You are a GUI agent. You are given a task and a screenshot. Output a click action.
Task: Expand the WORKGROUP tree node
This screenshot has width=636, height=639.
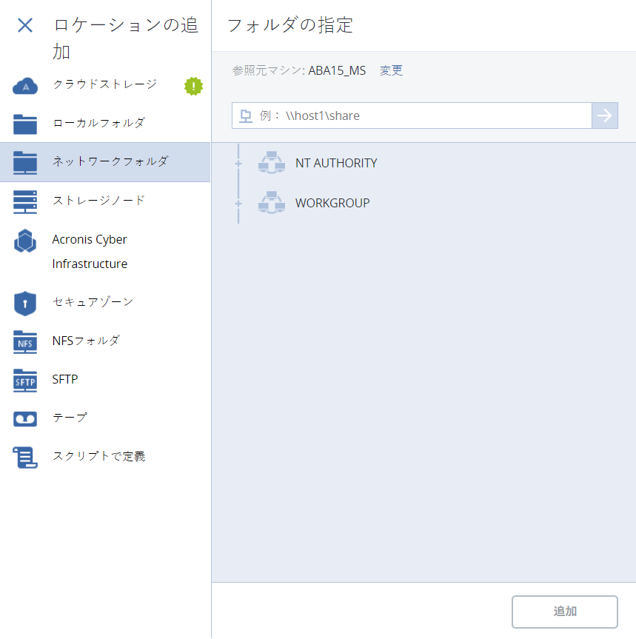(238, 204)
